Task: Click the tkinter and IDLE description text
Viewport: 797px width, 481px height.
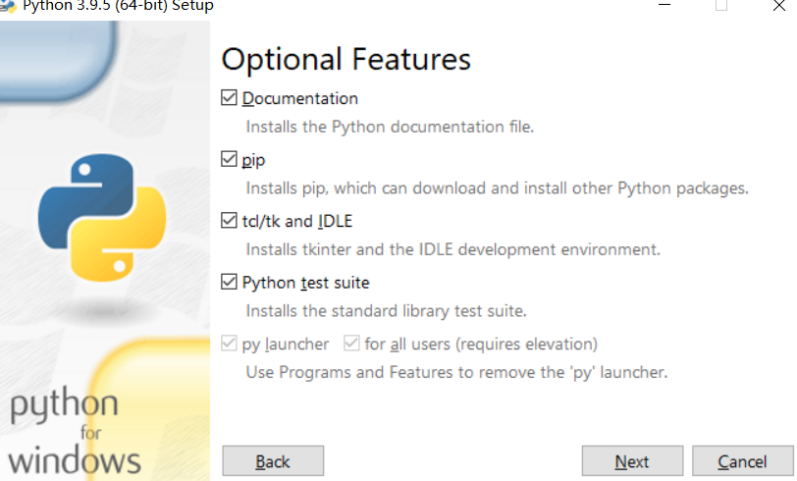Action: click(452, 249)
